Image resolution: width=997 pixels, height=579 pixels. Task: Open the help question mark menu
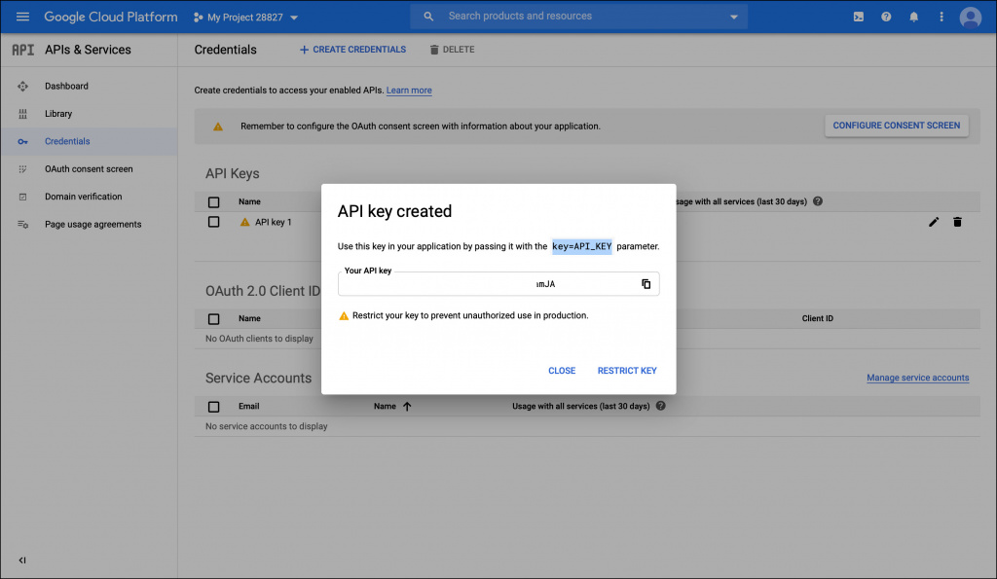click(x=886, y=17)
